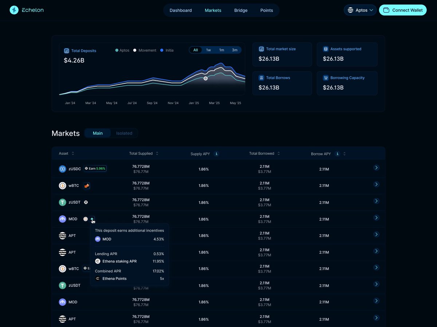Image resolution: width=437 pixels, height=327 pixels.
Task: Click the zUSDC coin icon
Action: 63,169
